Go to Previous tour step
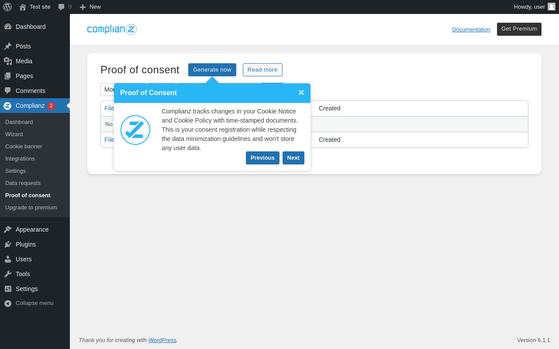Image resolution: width=559 pixels, height=349 pixels. (262, 158)
